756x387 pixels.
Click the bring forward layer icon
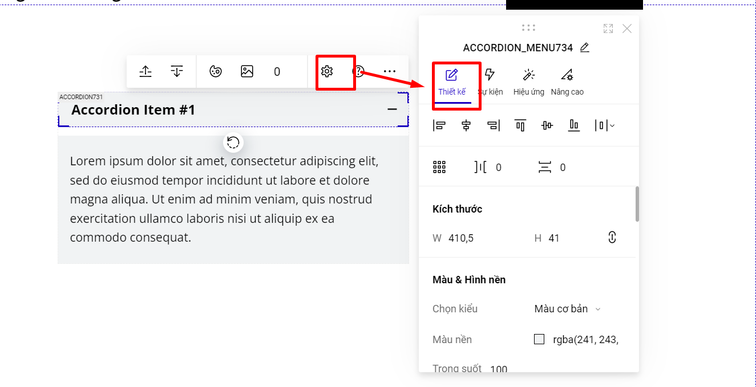click(x=146, y=71)
